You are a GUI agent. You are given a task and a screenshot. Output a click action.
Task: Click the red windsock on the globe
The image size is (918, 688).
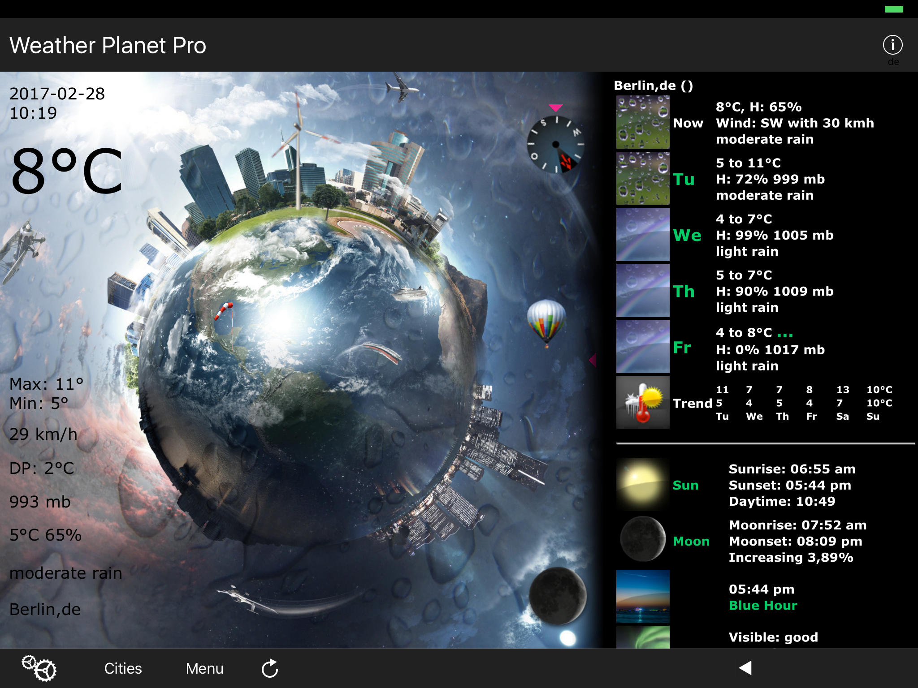pos(224,310)
